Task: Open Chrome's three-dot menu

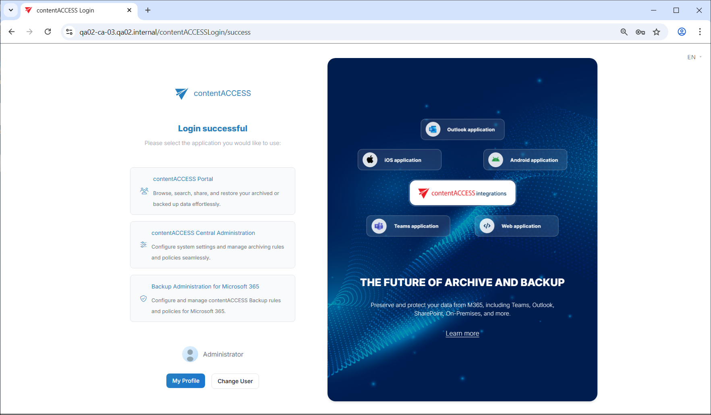Action: point(700,32)
